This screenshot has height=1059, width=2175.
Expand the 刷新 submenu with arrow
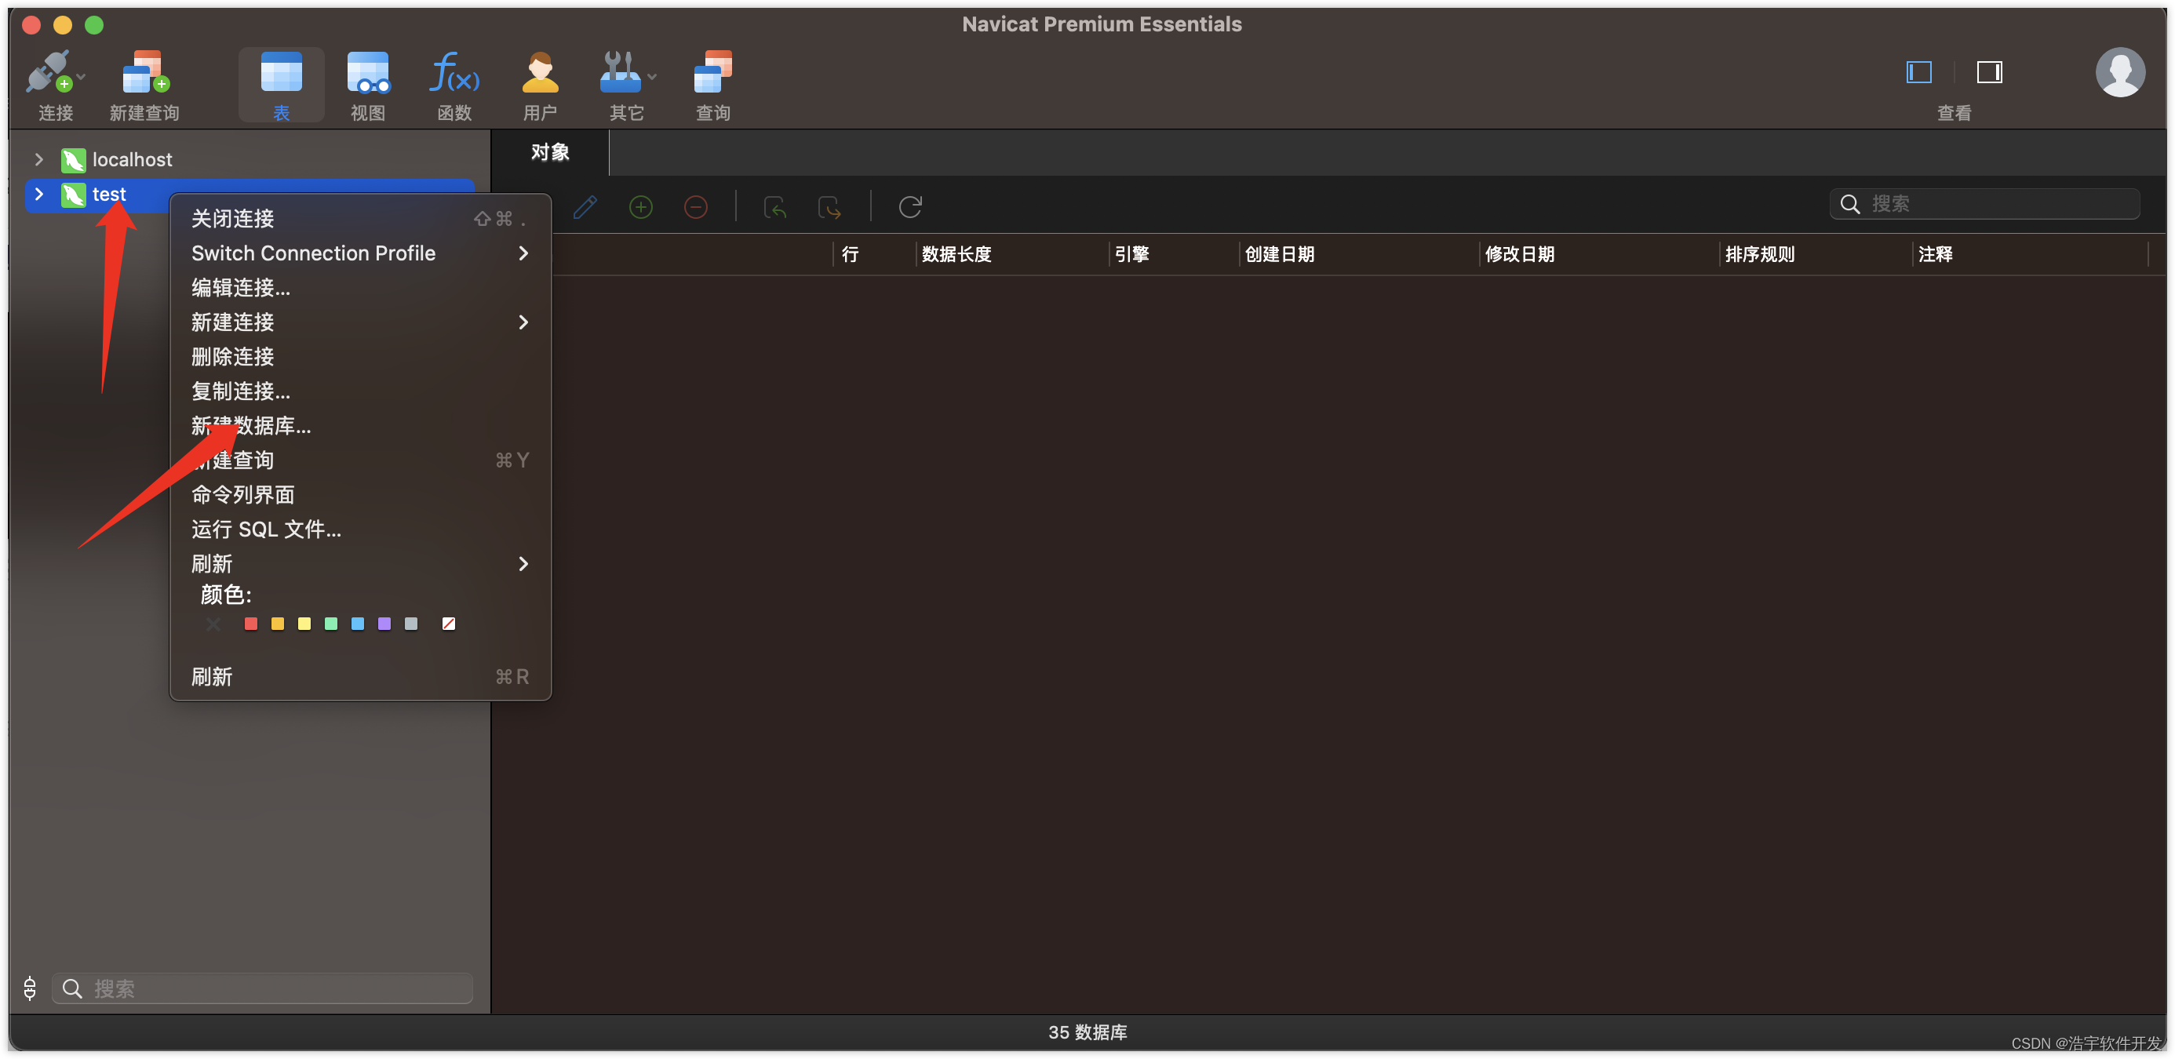click(523, 564)
